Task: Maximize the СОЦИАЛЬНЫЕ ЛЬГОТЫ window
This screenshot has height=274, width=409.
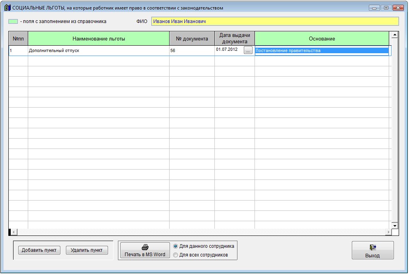Action: (386, 8)
